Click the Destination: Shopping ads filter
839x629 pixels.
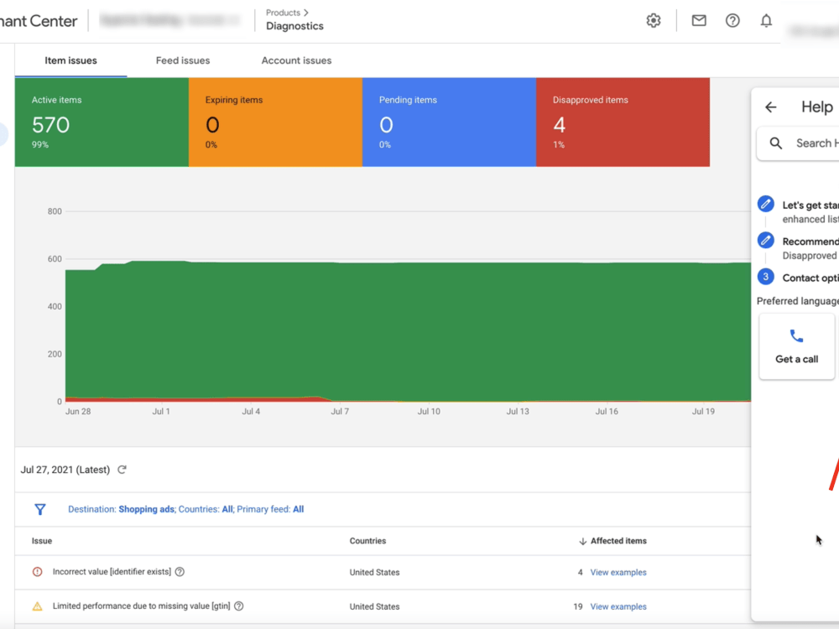click(x=121, y=509)
